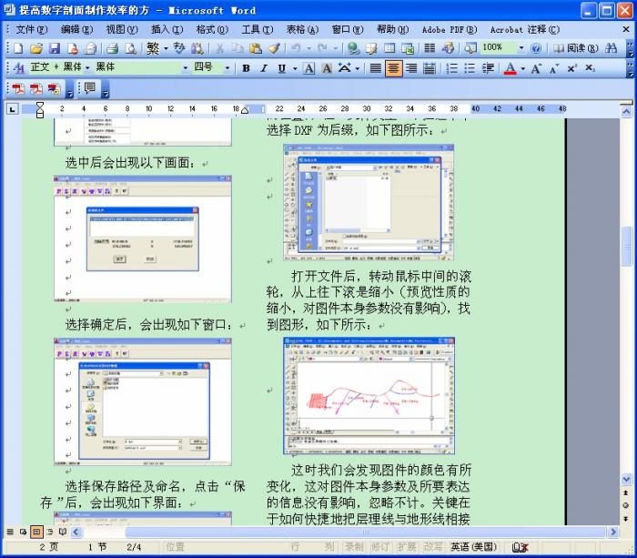
Task: Click the colored cross-section diagram image
Action: coord(369,395)
